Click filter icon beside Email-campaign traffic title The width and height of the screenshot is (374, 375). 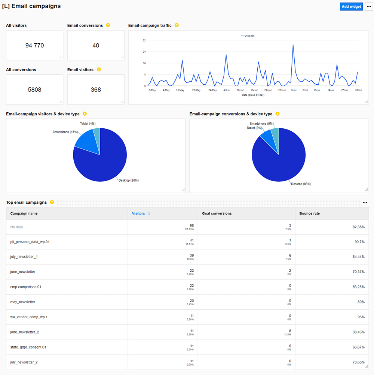(177, 25)
